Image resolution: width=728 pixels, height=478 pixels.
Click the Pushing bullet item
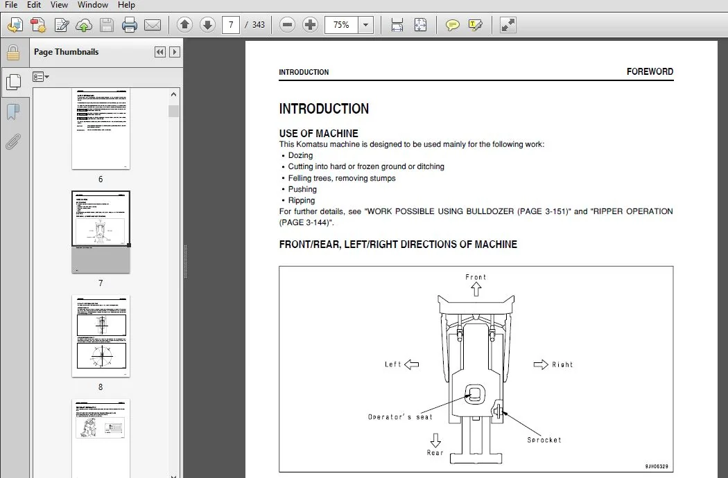pos(302,189)
